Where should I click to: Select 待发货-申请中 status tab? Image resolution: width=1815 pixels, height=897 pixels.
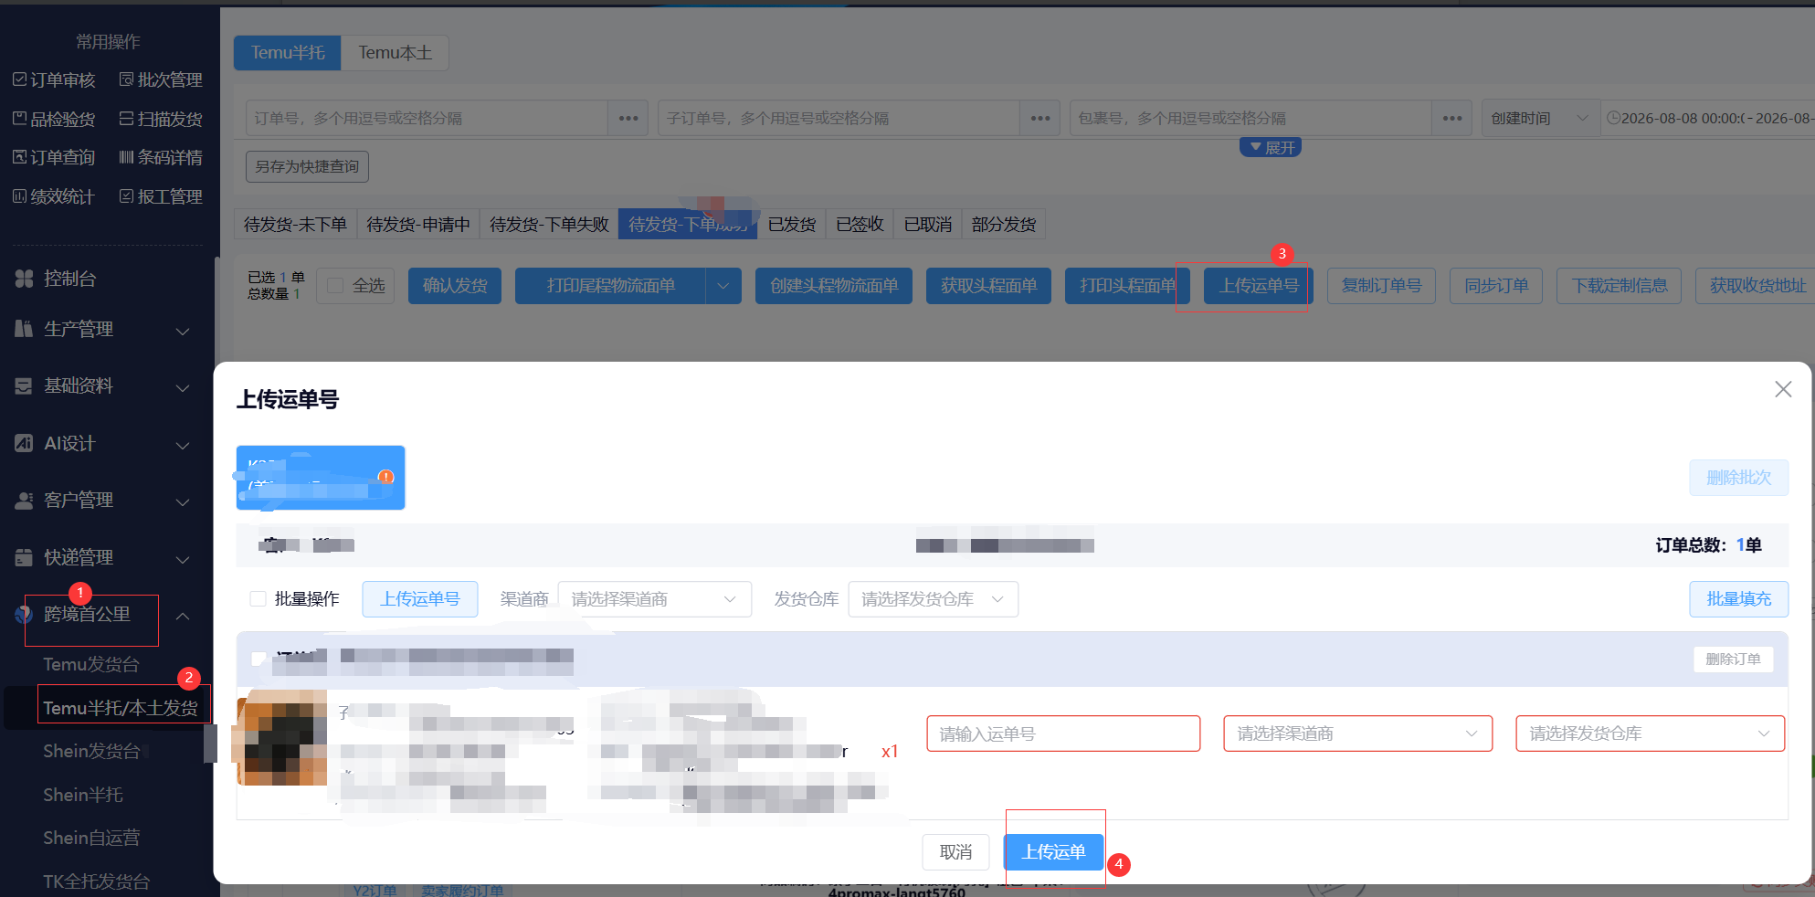(x=418, y=225)
